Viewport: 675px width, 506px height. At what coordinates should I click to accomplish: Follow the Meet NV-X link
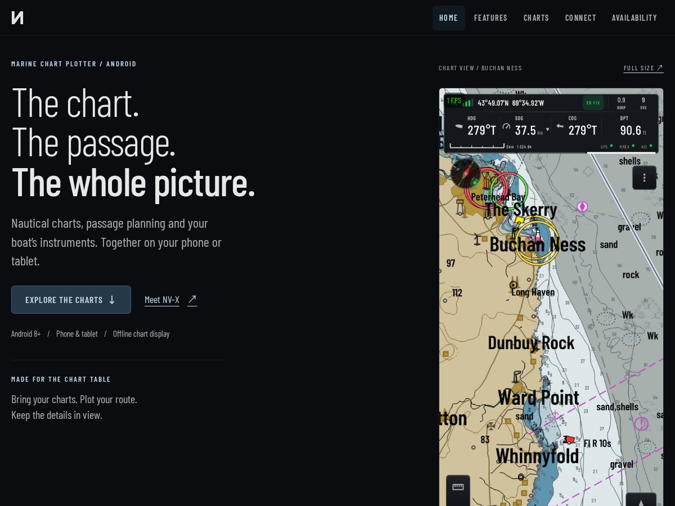pyautogui.click(x=162, y=300)
